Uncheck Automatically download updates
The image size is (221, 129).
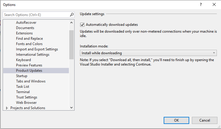(82, 25)
